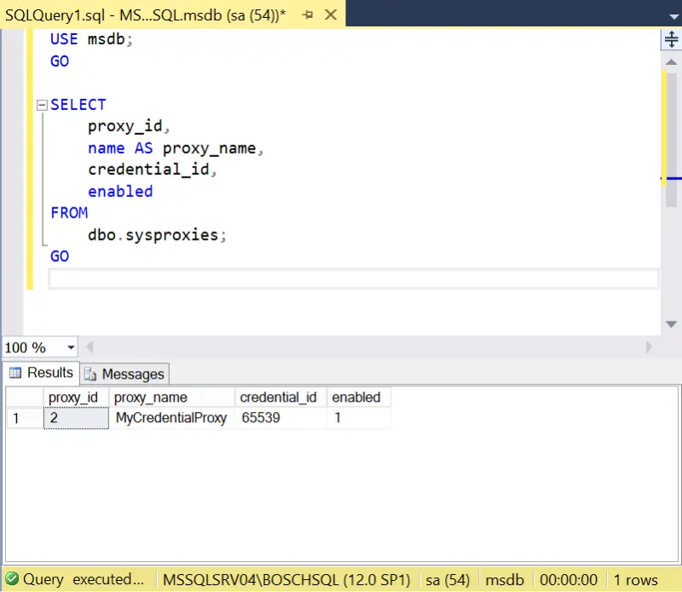Click the sa (54) login status entry
682x592 pixels.
(448, 580)
